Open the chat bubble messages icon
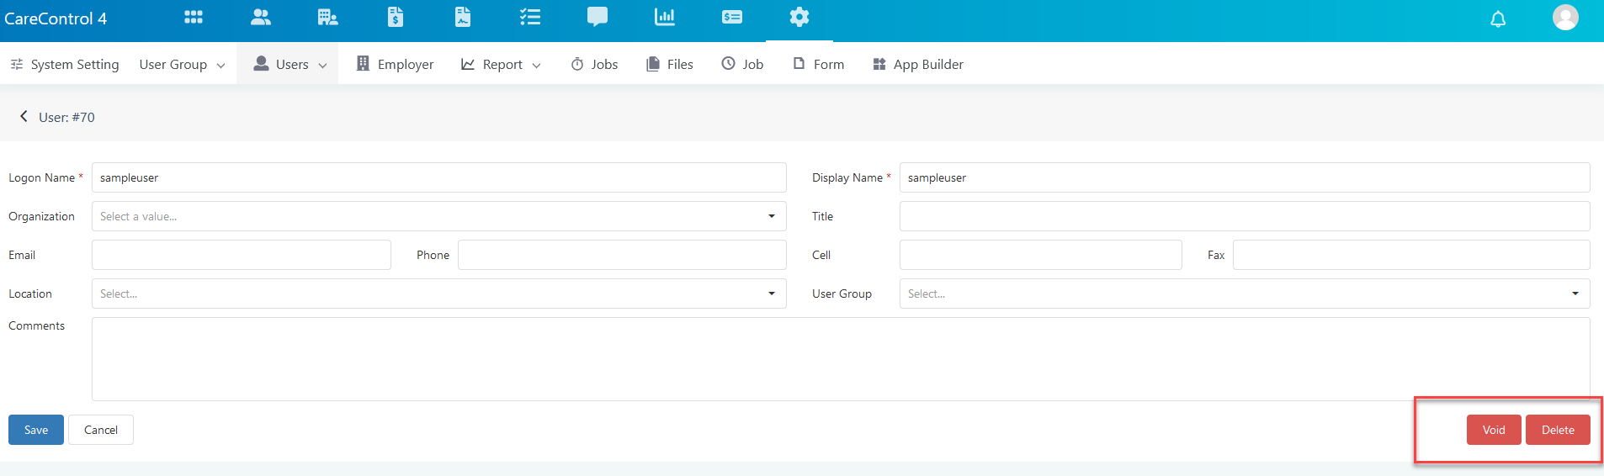The width and height of the screenshot is (1604, 476). pyautogui.click(x=598, y=17)
